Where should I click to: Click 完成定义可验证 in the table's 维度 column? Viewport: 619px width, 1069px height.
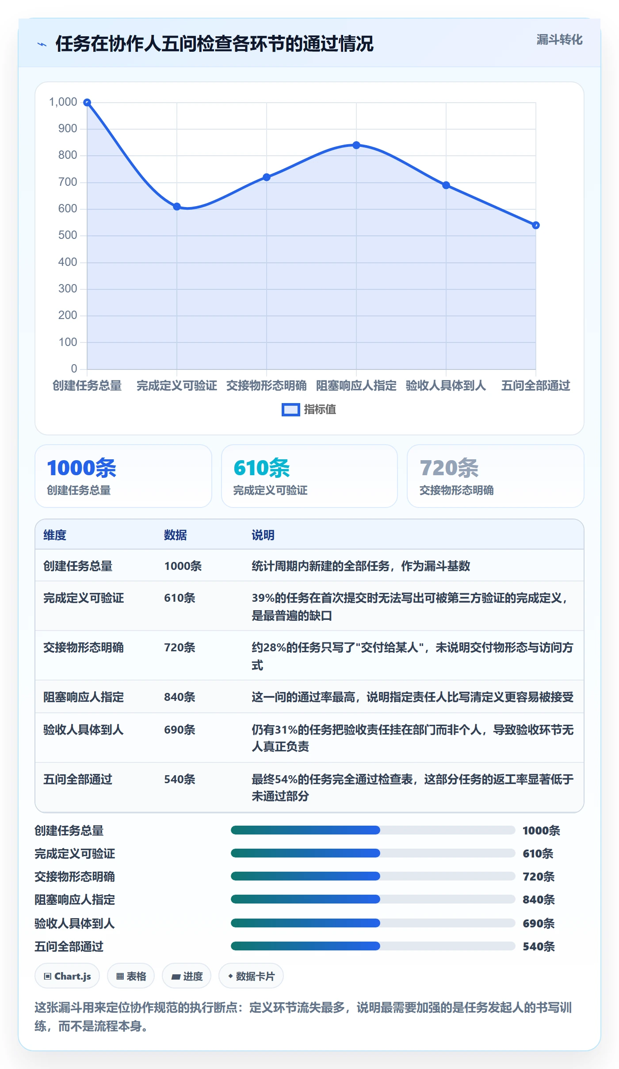coord(84,598)
